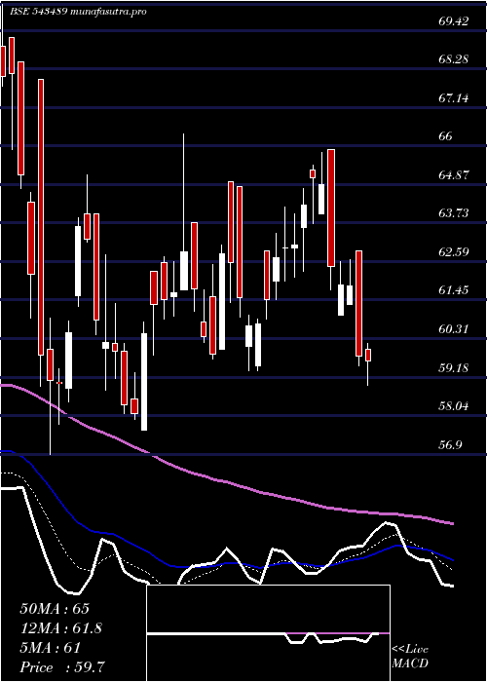The width and height of the screenshot is (487, 682).
Task: Click the 60.31 price axis label
Action: pos(454,329)
